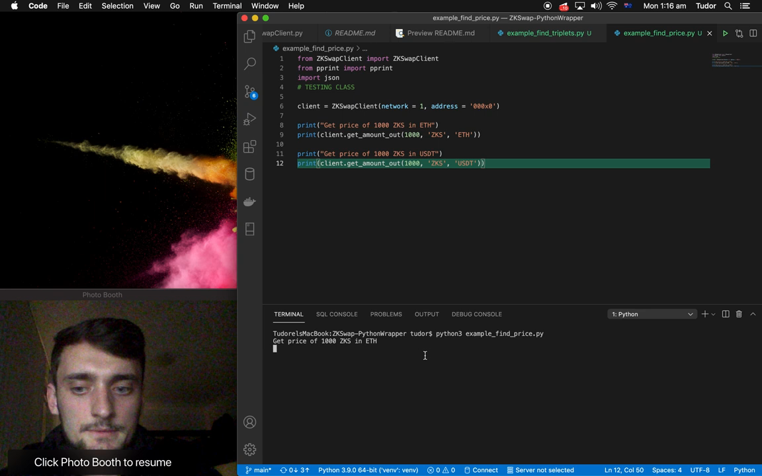The width and height of the screenshot is (762, 476).
Task: Open the Run and Debug view
Action: tap(250, 119)
